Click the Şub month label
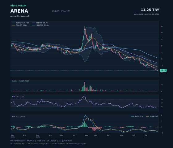The height and width of the screenshot is (148, 173). pyautogui.click(x=50, y=135)
